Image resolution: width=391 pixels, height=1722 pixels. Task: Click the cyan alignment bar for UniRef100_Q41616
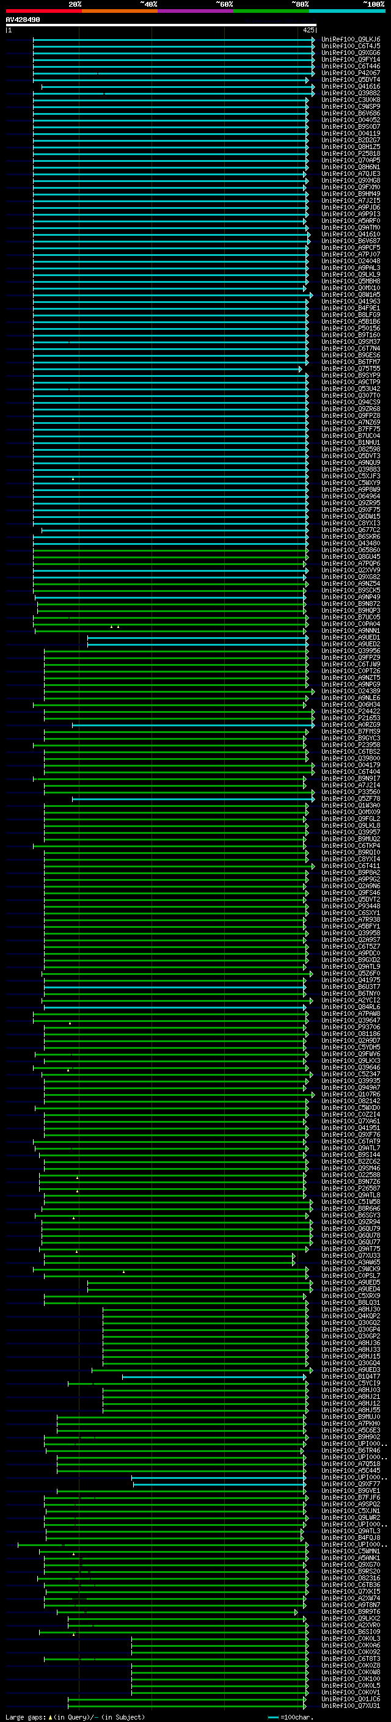click(178, 86)
